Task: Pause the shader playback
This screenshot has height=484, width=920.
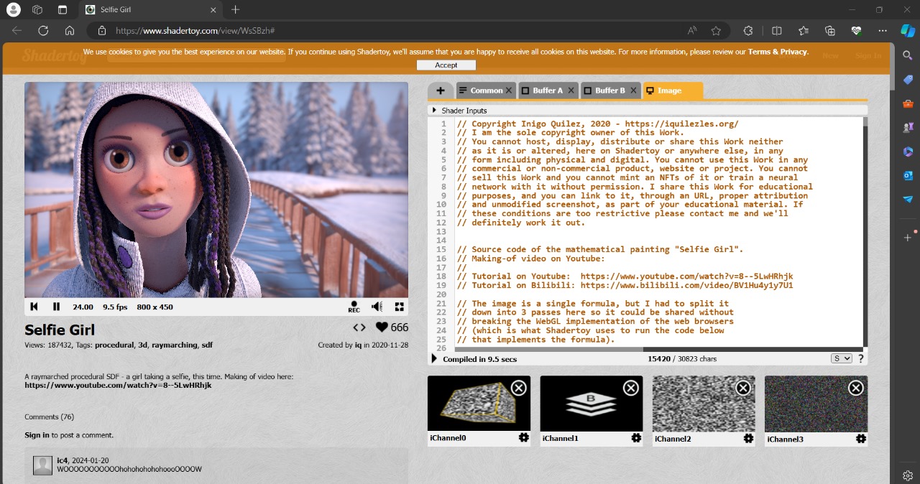Action: [56, 307]
